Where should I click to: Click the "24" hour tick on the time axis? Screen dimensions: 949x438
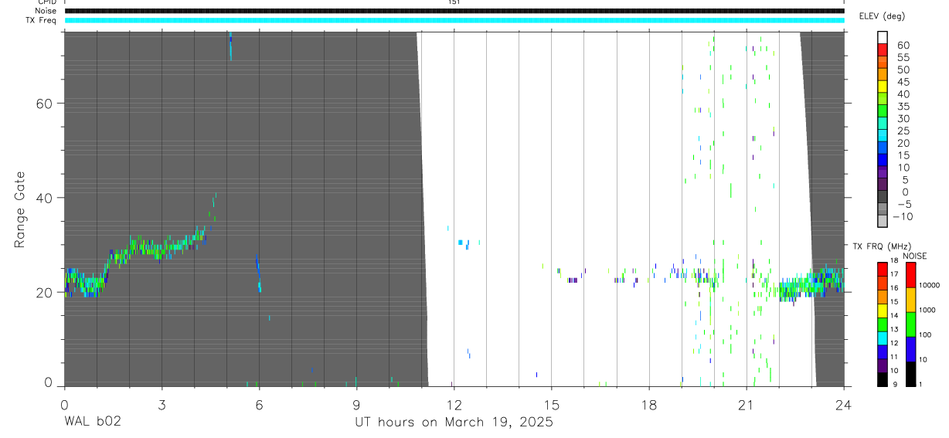[844, 404]
